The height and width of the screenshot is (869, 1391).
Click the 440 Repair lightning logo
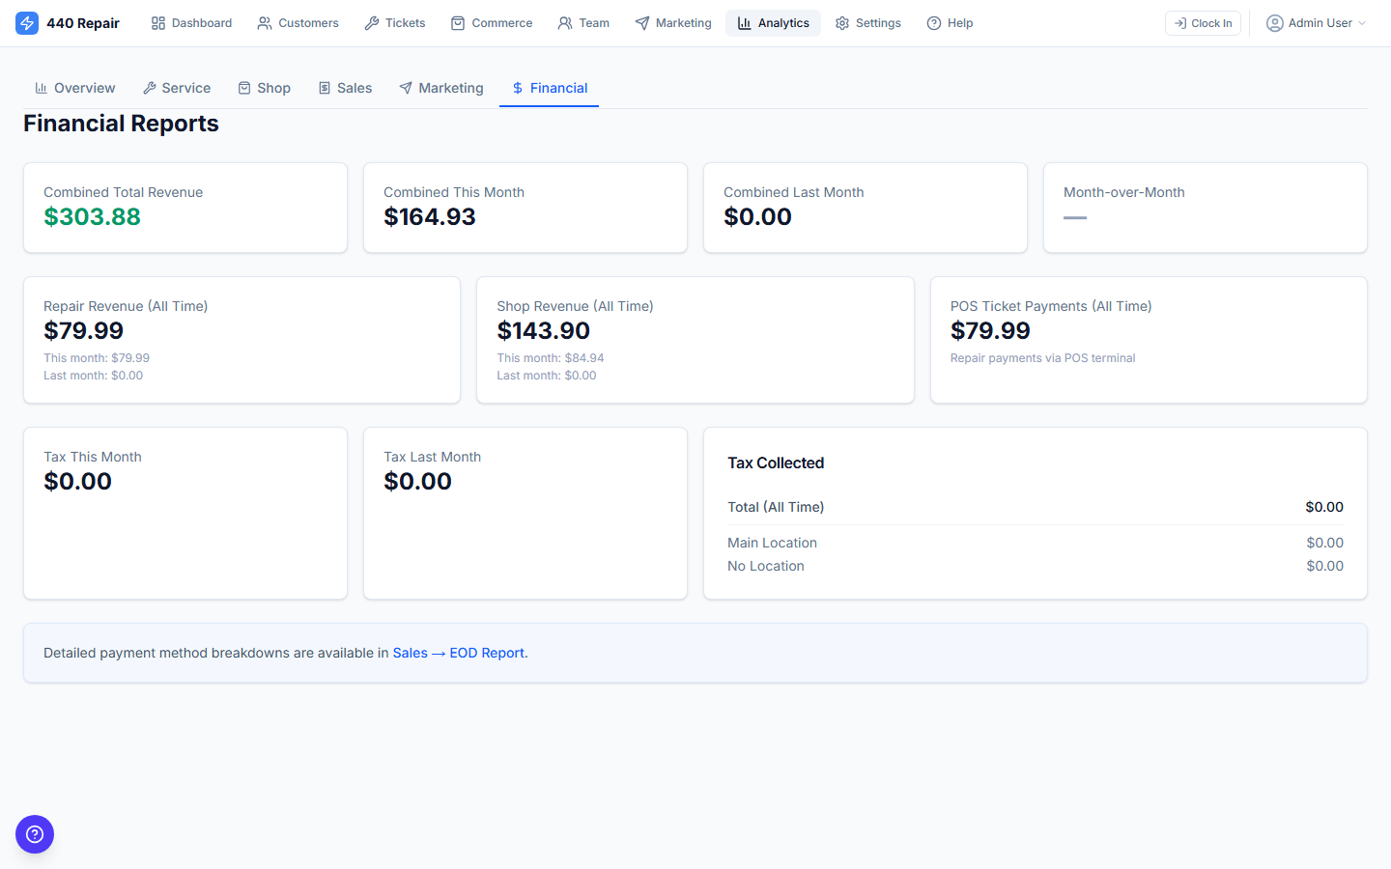(x=27, y=22)
